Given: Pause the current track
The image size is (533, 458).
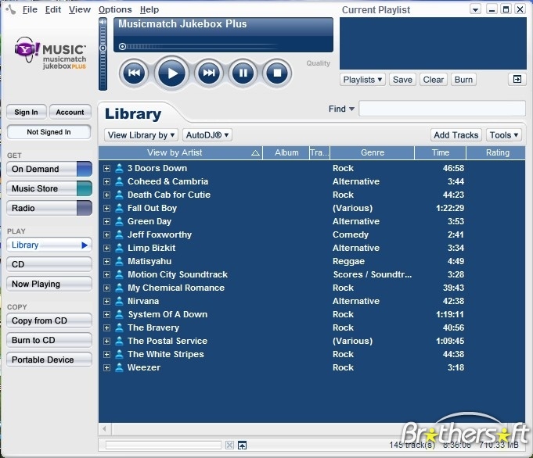Looking at the screenshot, I should (243, 73).
